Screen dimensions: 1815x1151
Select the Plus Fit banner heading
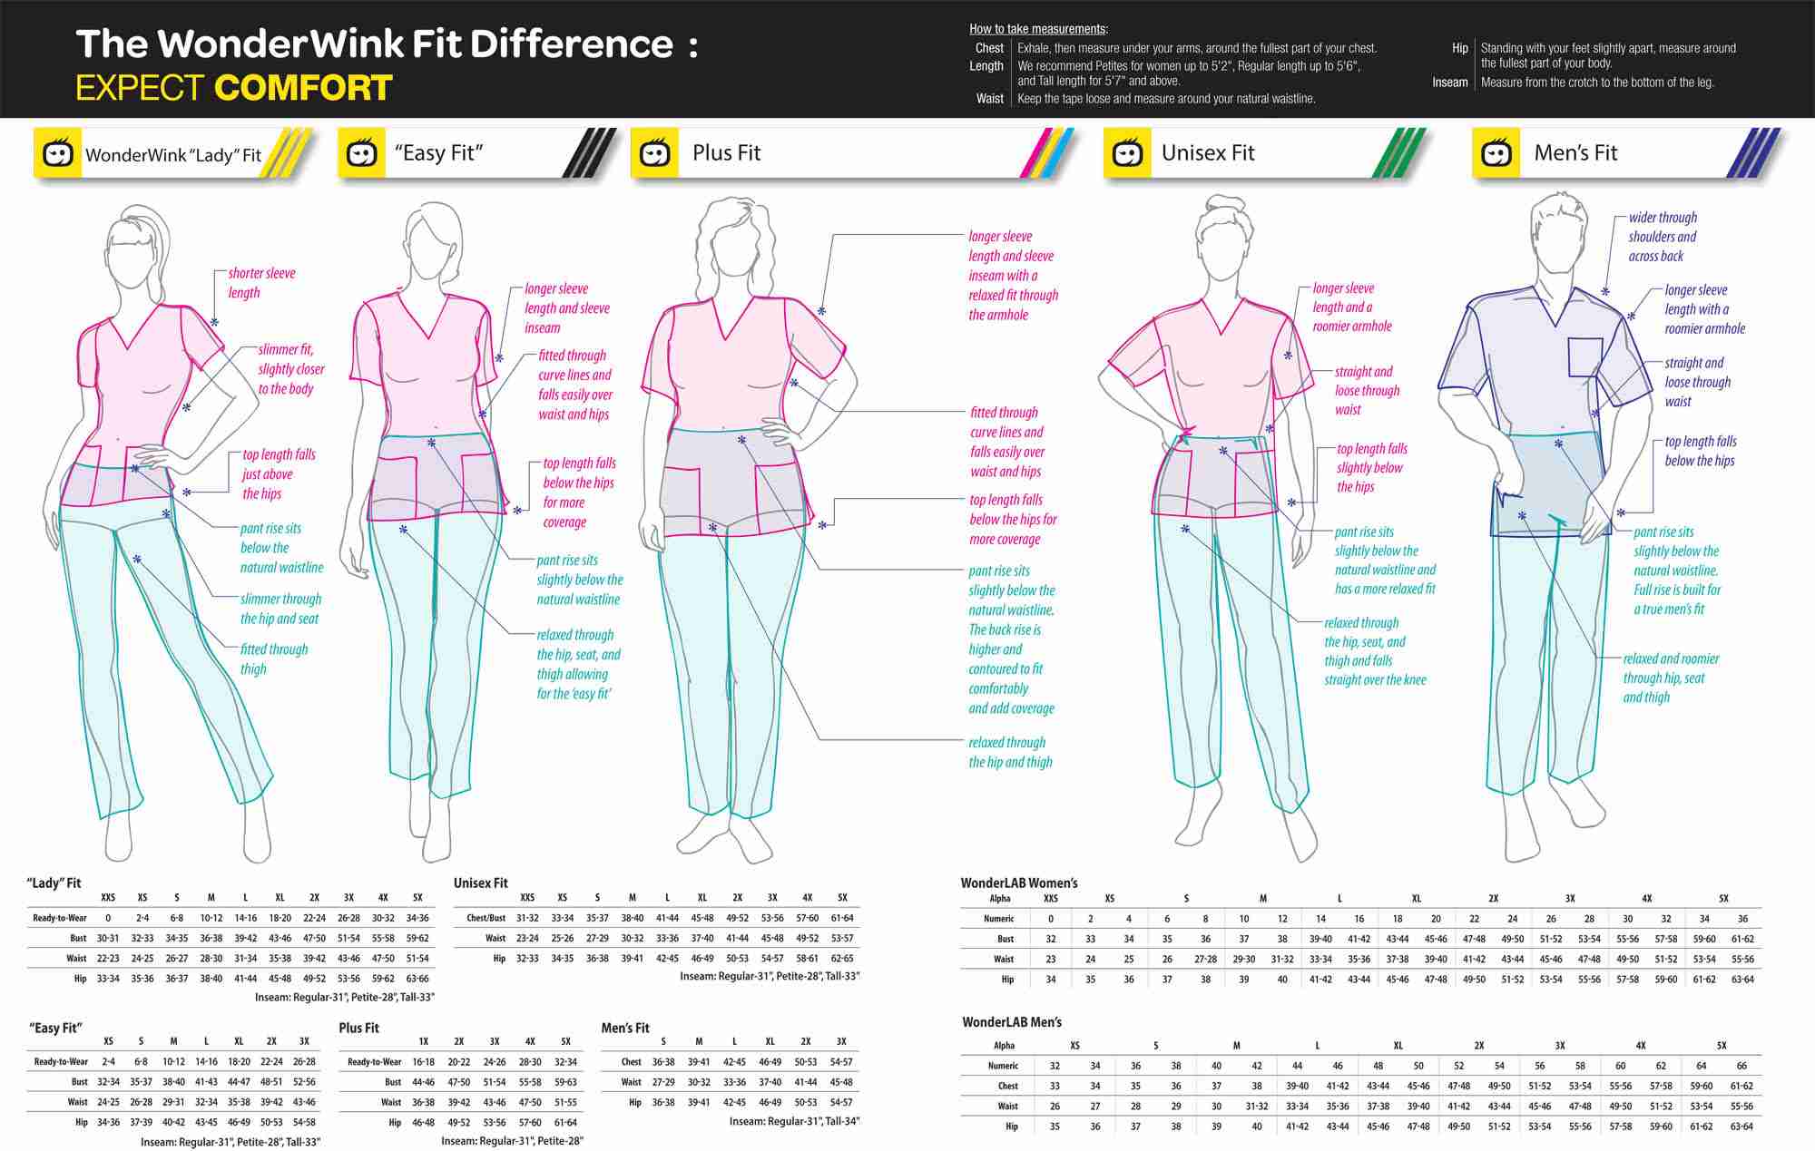pyautogui.click(x=726, y=152)
